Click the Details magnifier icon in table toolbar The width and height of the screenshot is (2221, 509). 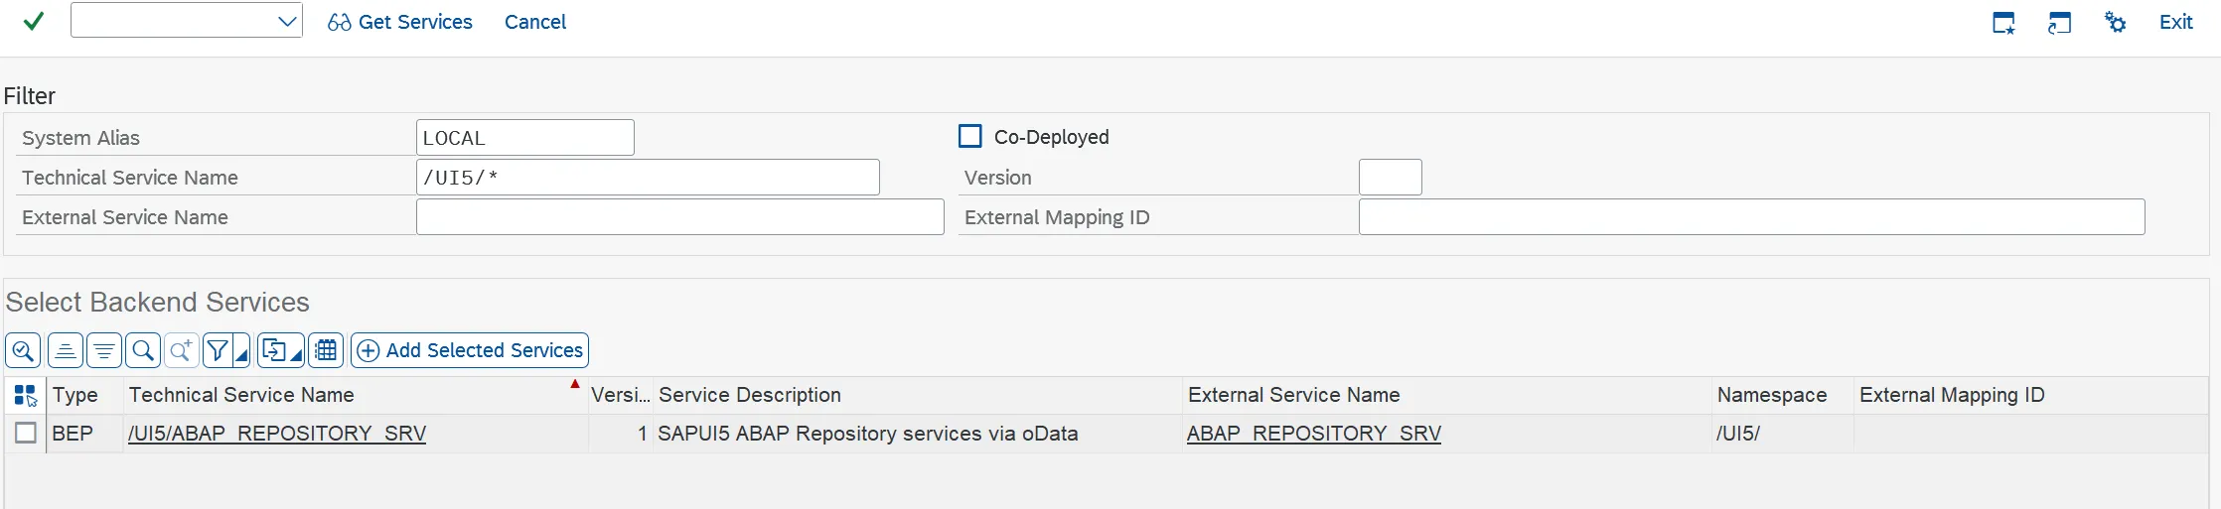point(23,350)
